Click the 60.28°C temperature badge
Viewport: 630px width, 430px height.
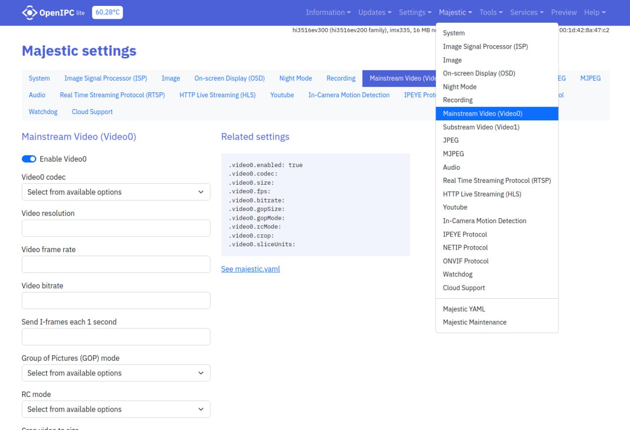pyautogui.click(x=107, y=12)
